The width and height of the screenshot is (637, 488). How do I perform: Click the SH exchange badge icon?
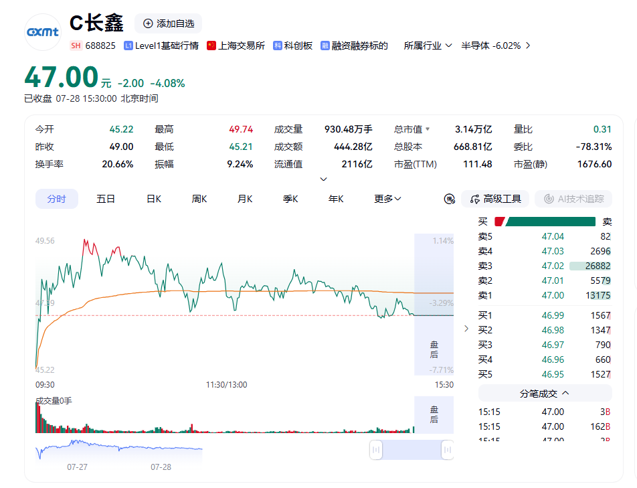point(76,46)
